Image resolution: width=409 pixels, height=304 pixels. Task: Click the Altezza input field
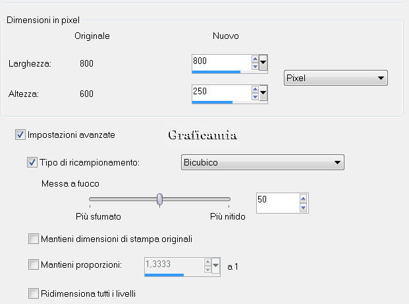coord(221,92)
